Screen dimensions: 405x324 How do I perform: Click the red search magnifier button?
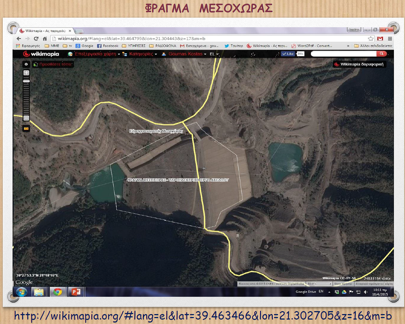pyautogui.click(x=382, y=54)
